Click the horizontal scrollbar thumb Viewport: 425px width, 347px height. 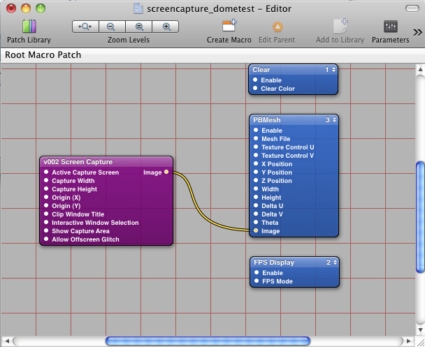[x=208, y=341]
